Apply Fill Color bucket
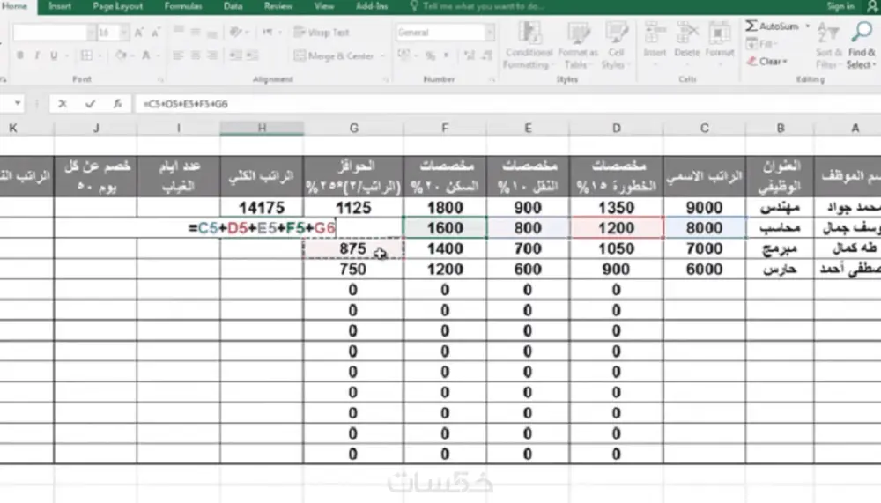 coord(120,55)
